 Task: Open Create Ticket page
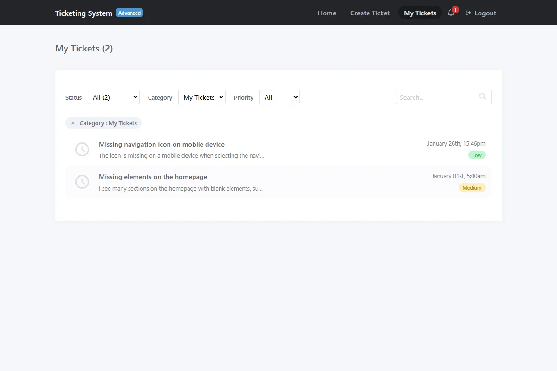(x=370, y=13)
